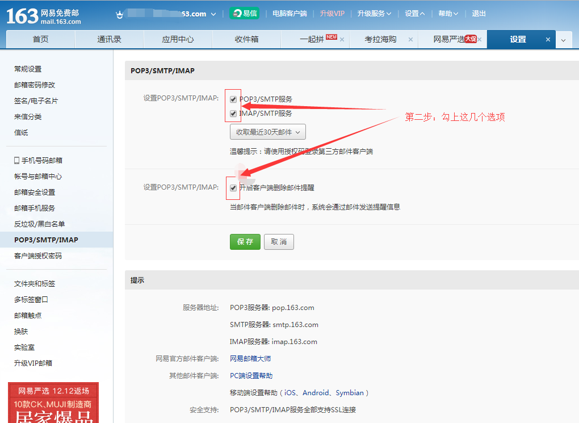Open the 网易邮箱大师 link

tap(250, 359)
